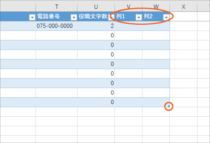
Task: Select column T header
Action: [x=57, y=6]
